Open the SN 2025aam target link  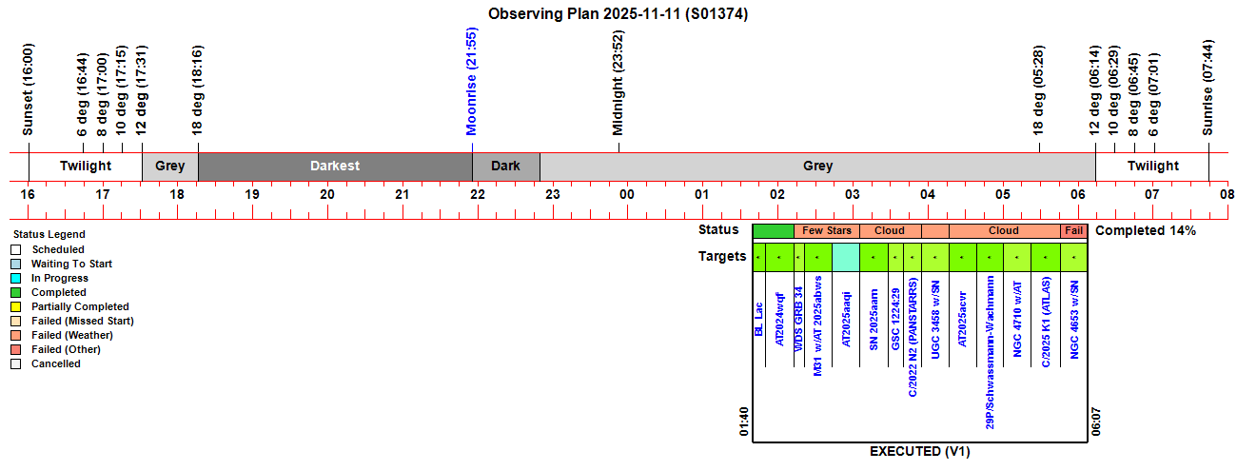pyautogui.click(x=874, y=318)
